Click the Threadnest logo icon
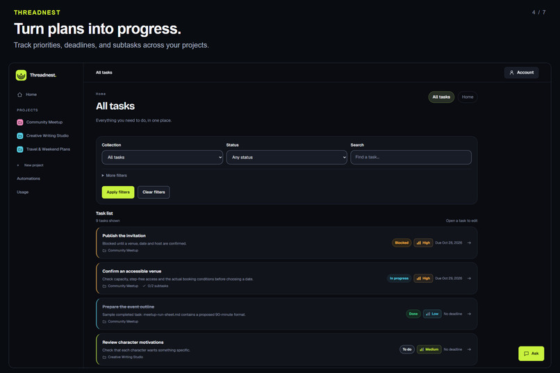Screen dimensions: 560x373 [21, 75]
